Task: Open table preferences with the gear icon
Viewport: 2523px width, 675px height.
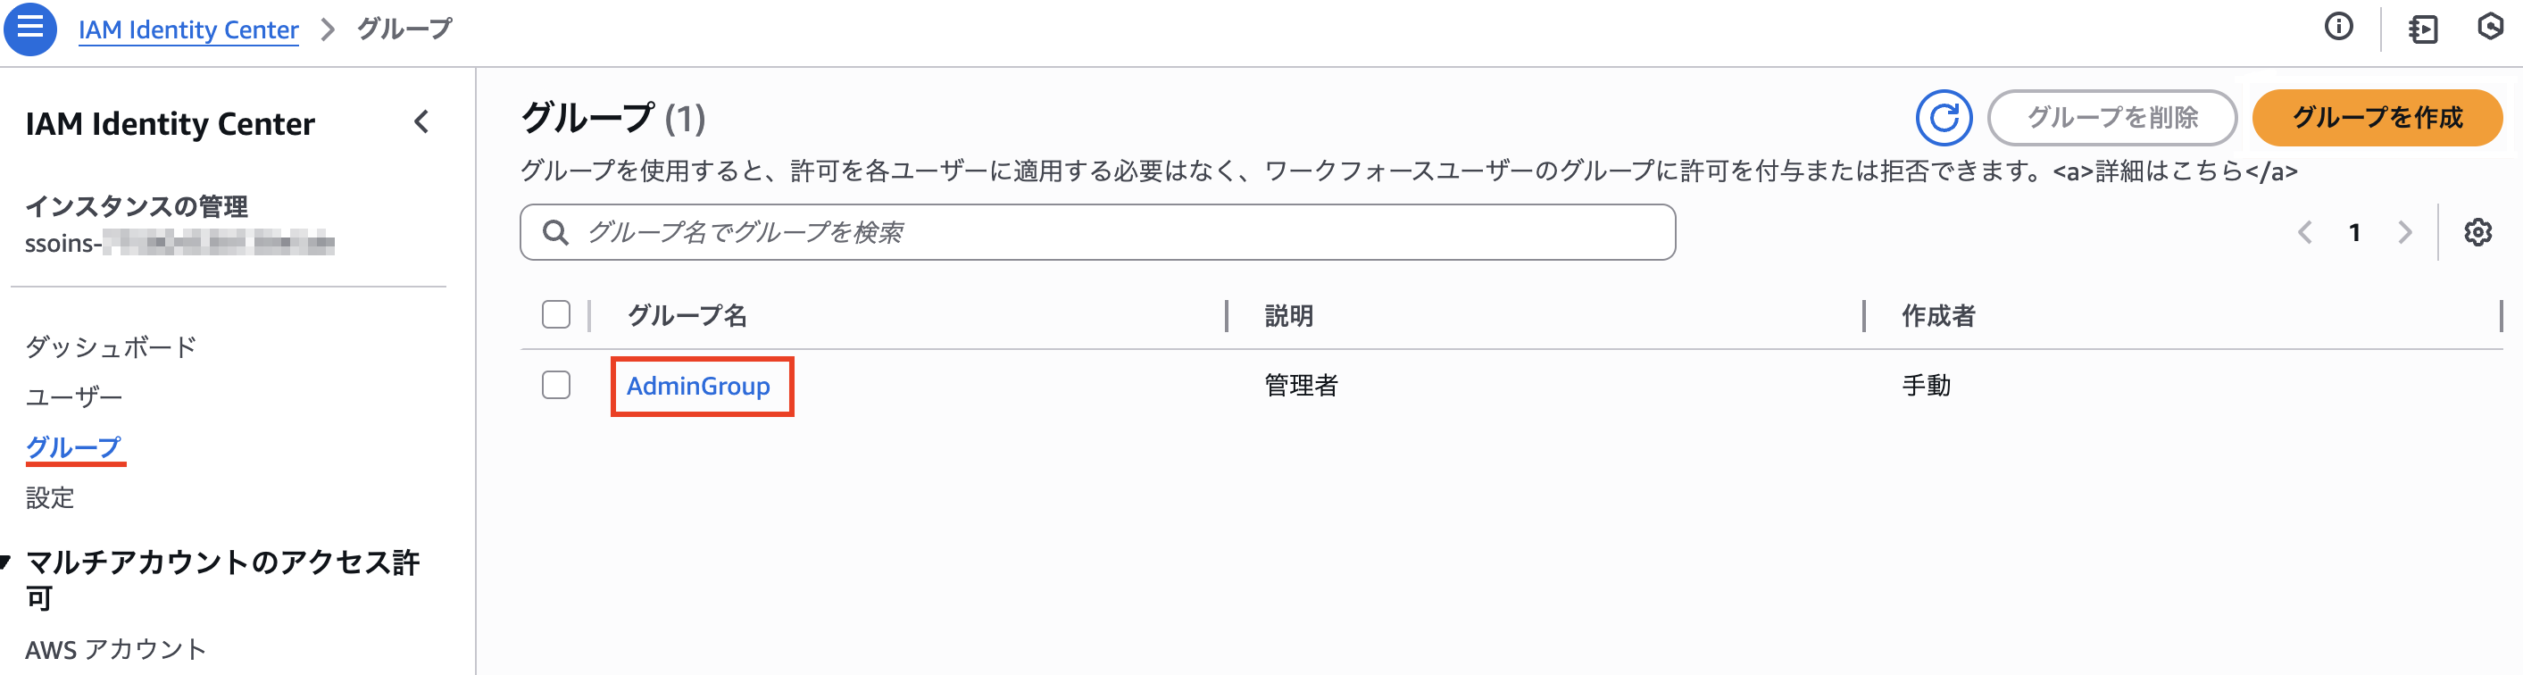Action: tap(2484, 232)
